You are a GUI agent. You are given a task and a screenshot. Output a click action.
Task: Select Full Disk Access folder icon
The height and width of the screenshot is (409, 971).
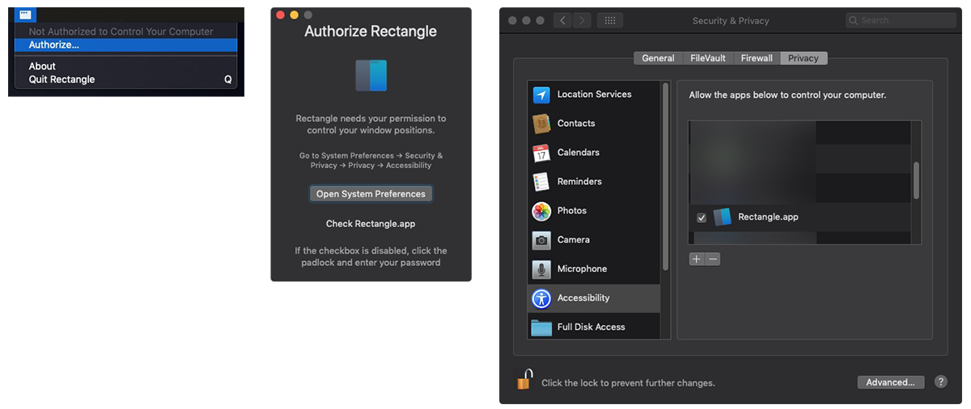tap(541, 327)
